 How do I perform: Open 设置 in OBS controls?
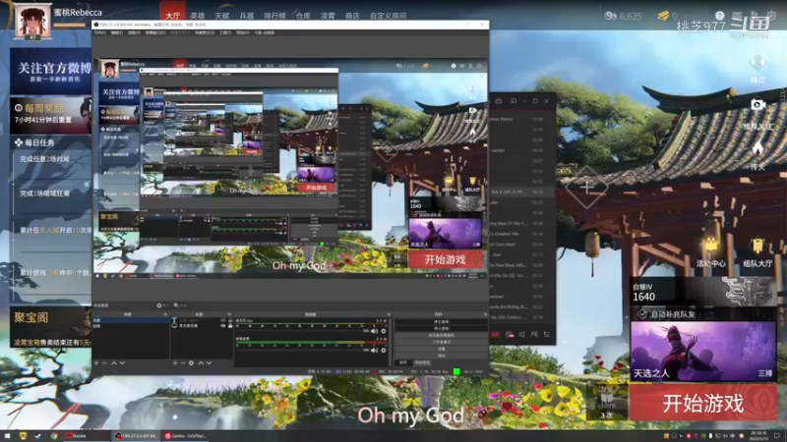tap(441, 349)
